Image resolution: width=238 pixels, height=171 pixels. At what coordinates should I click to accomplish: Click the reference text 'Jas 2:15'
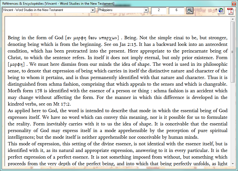[128, 44]
